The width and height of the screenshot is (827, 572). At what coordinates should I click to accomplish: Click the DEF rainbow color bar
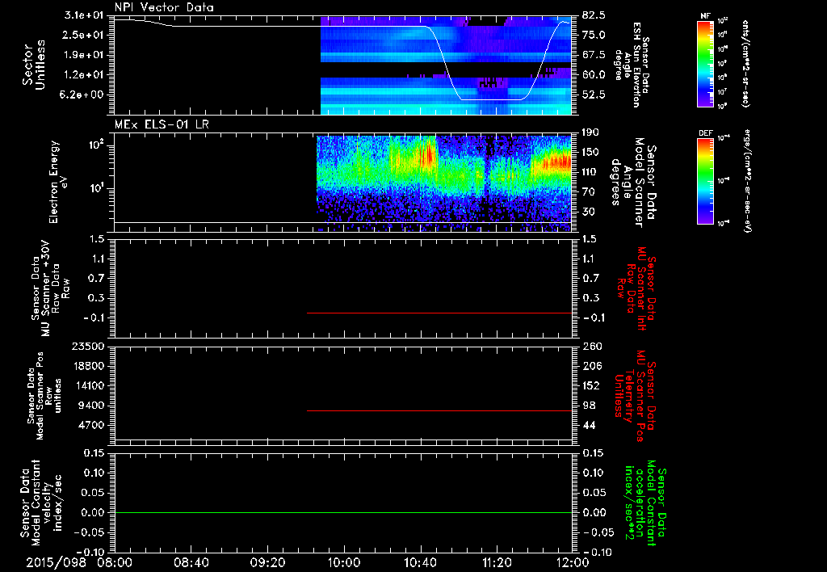(706, 181)
